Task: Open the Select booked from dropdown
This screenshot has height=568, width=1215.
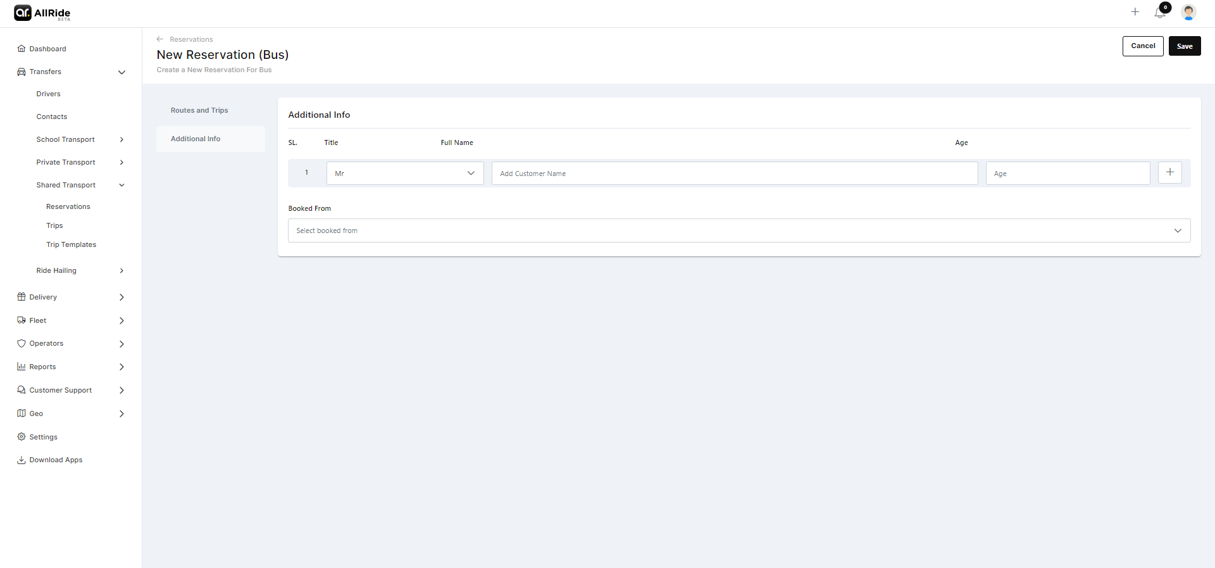Action: point(738,230)
